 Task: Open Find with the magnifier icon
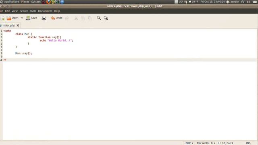point(99,18)
